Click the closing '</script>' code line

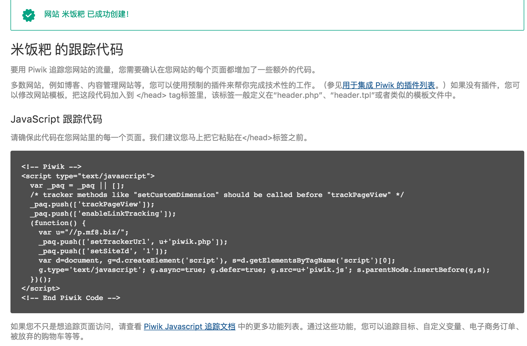coord(41,288)
